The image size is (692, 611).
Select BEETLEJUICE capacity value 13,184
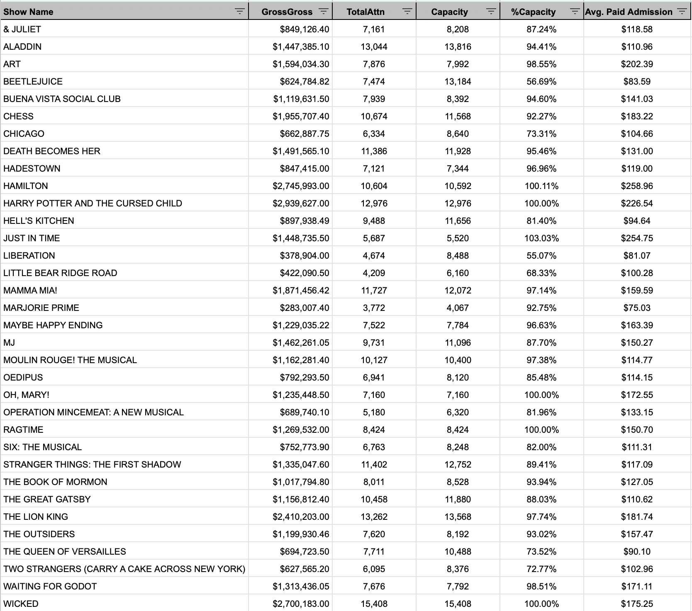click(x=458, y=82)
